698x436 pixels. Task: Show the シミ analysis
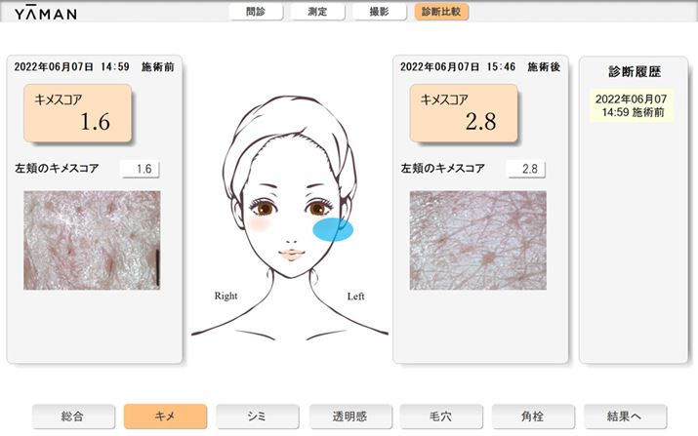(x=258, y=416)
